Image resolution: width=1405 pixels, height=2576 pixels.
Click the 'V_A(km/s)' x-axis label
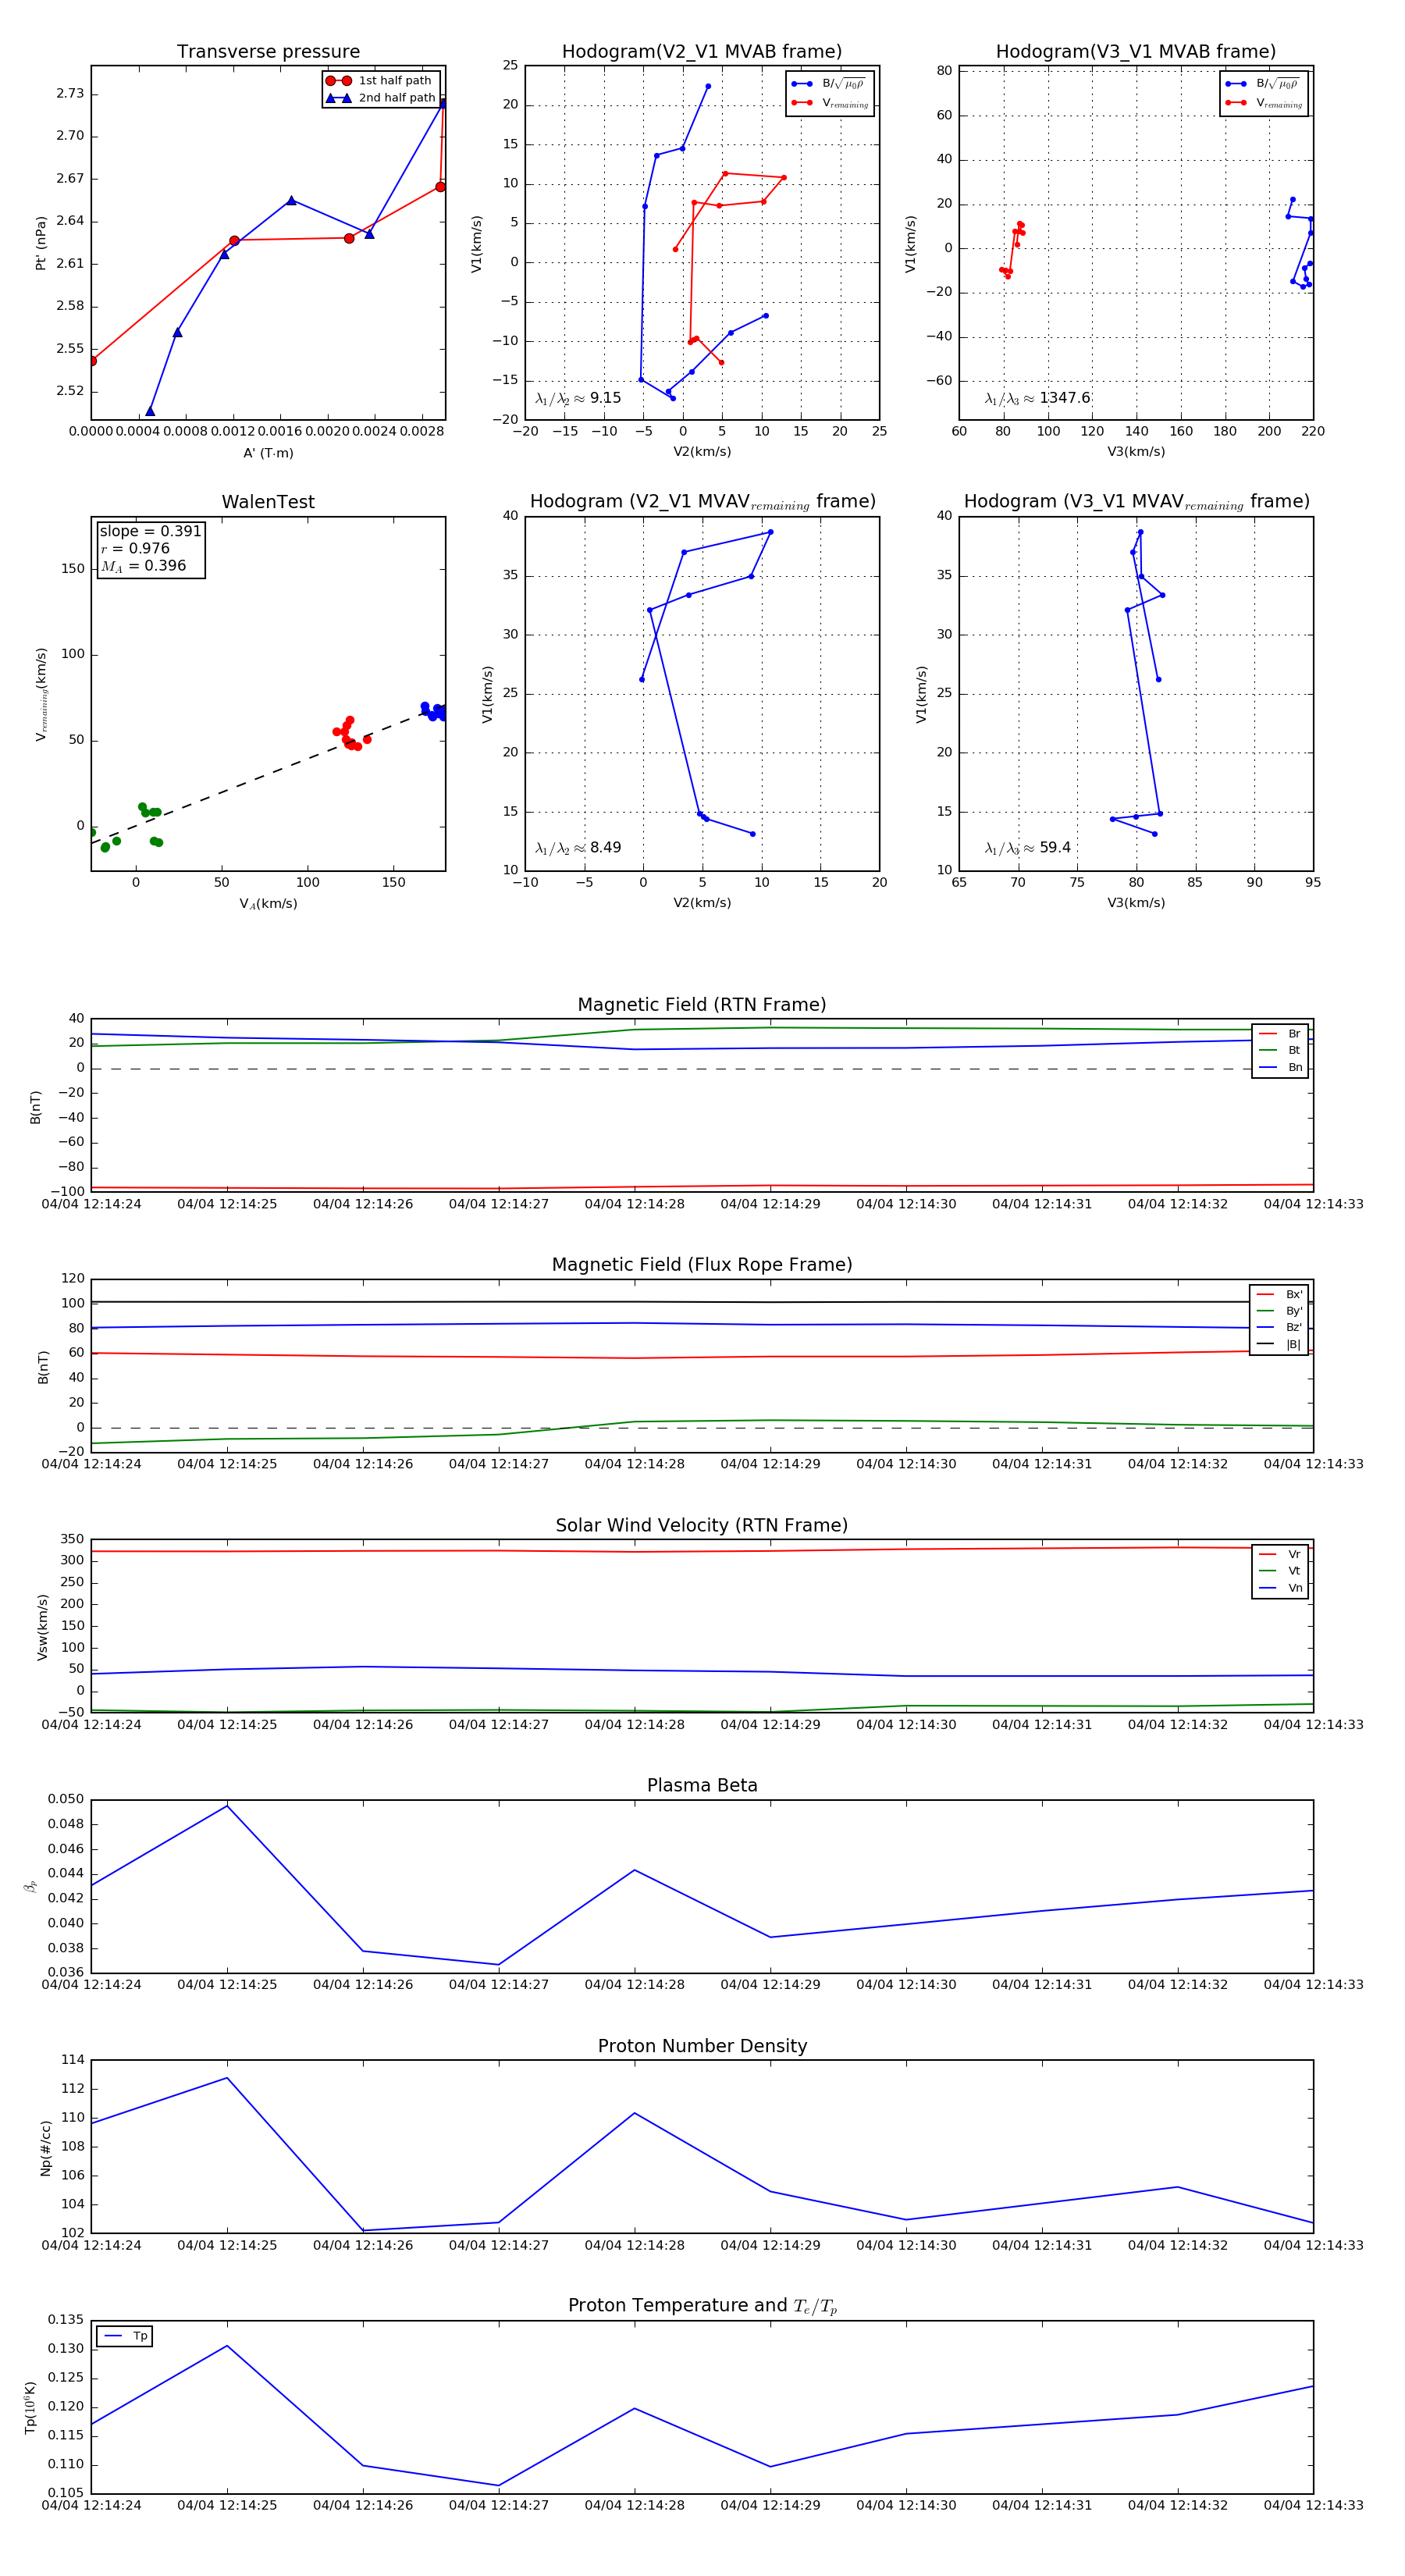[x=268, y=904]
